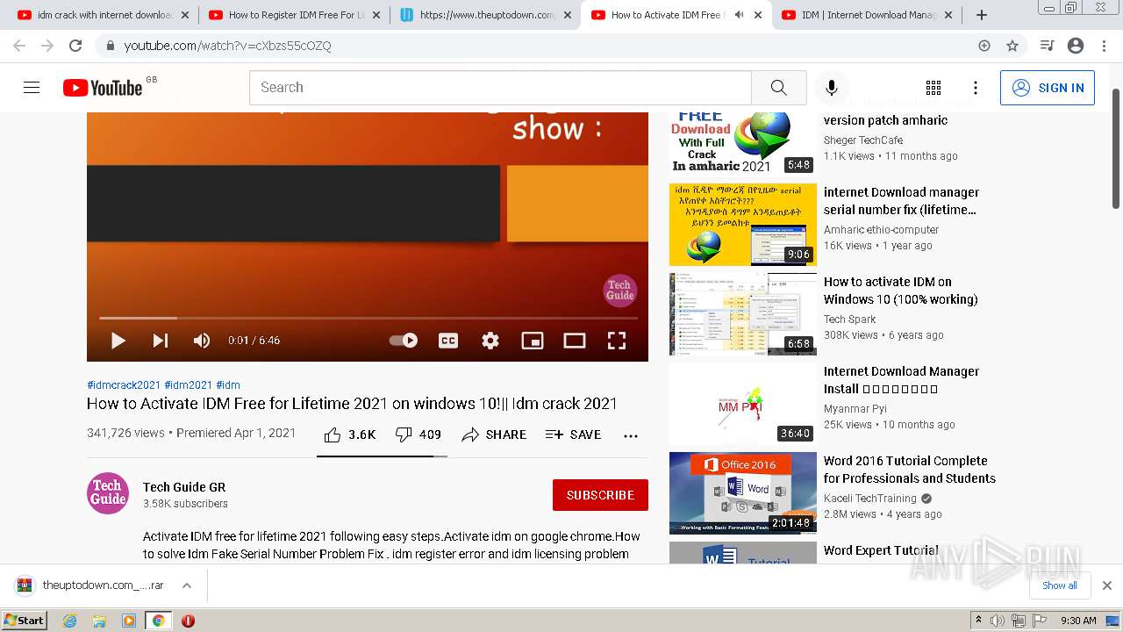This screenshot has height=632, width=1123.
Task: Dislike the video with thumbs down
Action: (x=418, y=434)
